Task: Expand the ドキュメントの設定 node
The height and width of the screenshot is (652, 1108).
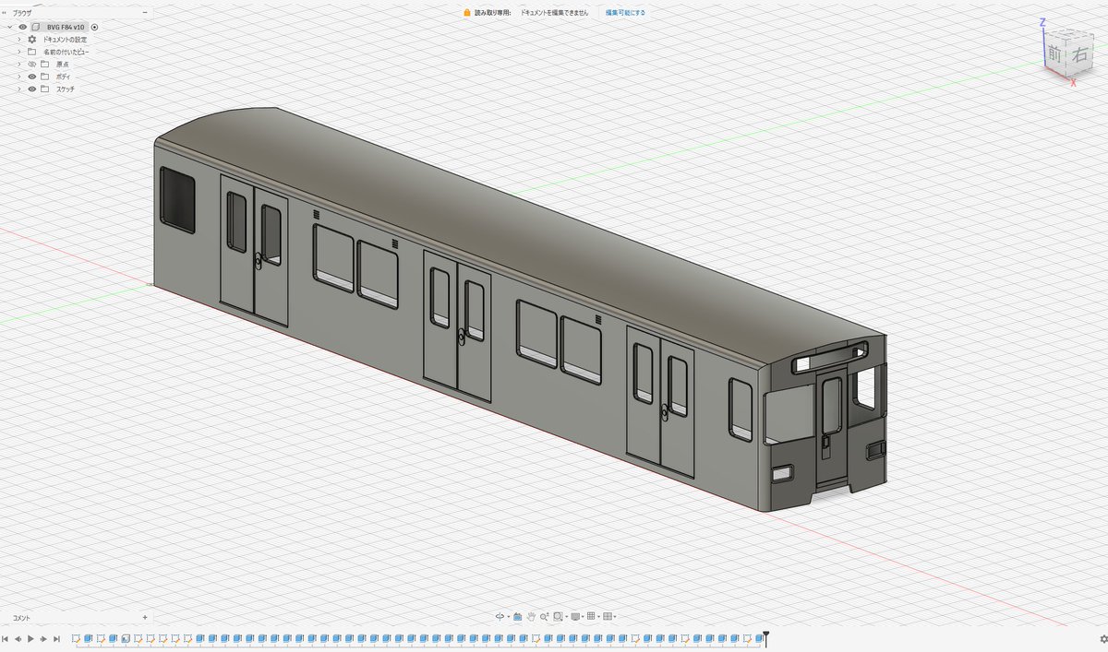Action: pyautogui.click(x=18, y=40)
